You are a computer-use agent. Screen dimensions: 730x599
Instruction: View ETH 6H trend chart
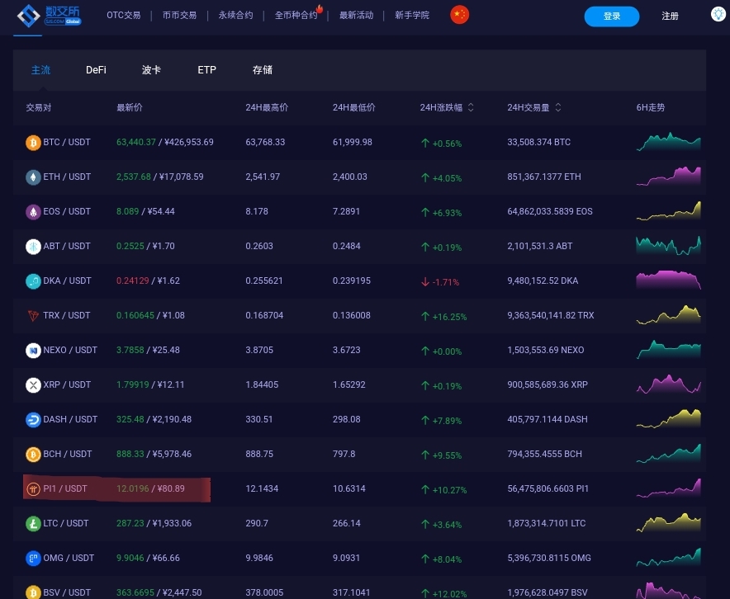668,177
